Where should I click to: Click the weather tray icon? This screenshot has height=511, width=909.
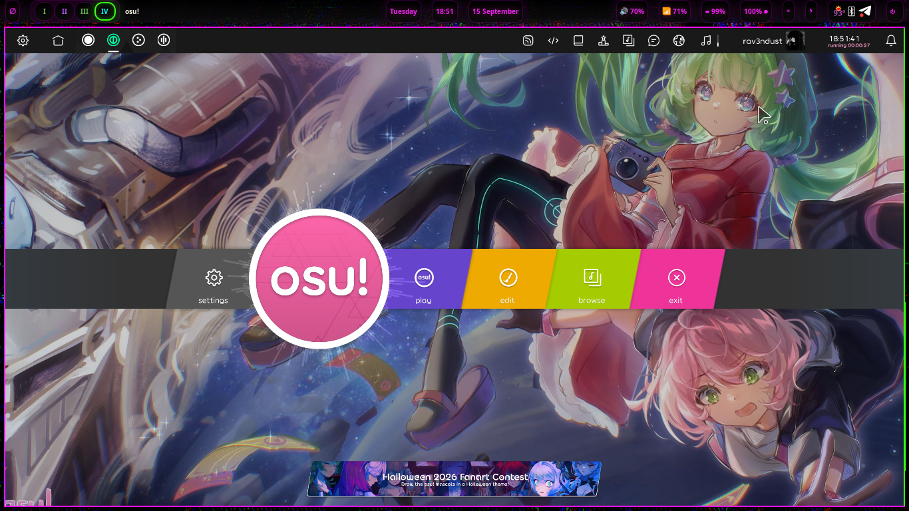click(839, 11)
